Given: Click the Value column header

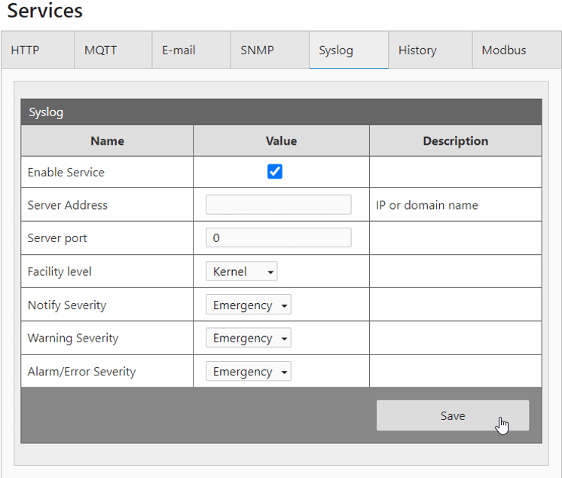Looking at the screenshot, I should [281, 141].
